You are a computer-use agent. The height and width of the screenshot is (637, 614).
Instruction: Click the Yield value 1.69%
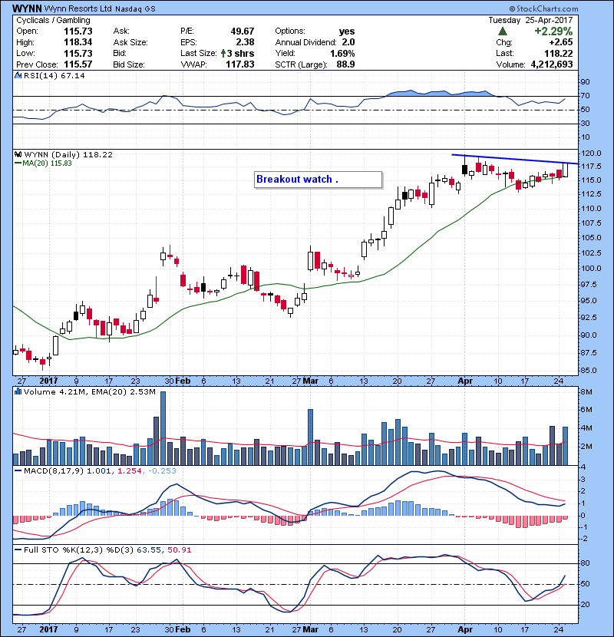342,53
